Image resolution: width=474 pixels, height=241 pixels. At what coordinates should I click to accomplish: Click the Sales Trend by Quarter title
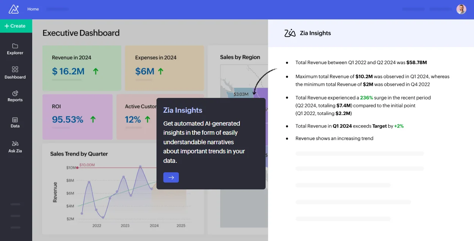pos(79,154)
